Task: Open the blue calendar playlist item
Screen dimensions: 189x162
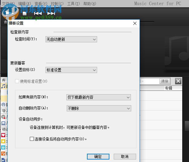Action: pos(3,147)
